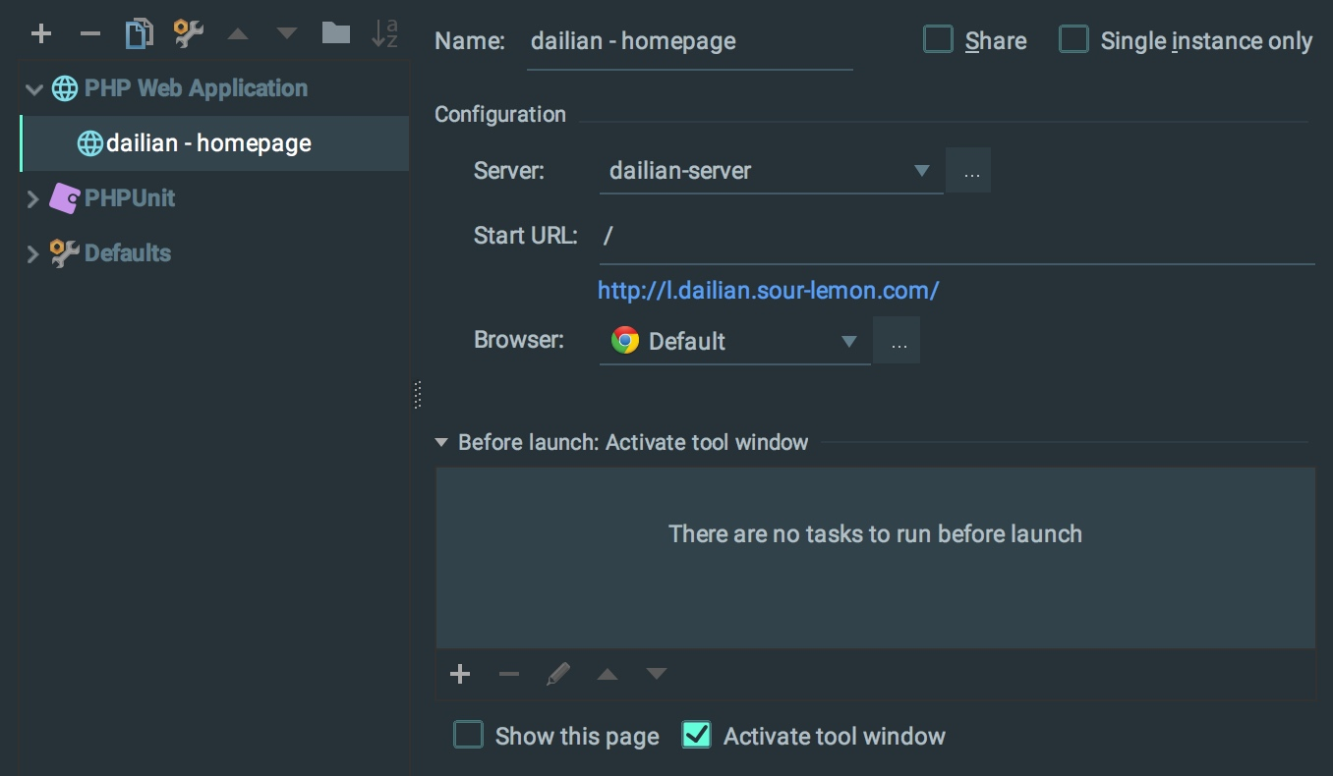Open server settings with the ellipsis button

969,171
